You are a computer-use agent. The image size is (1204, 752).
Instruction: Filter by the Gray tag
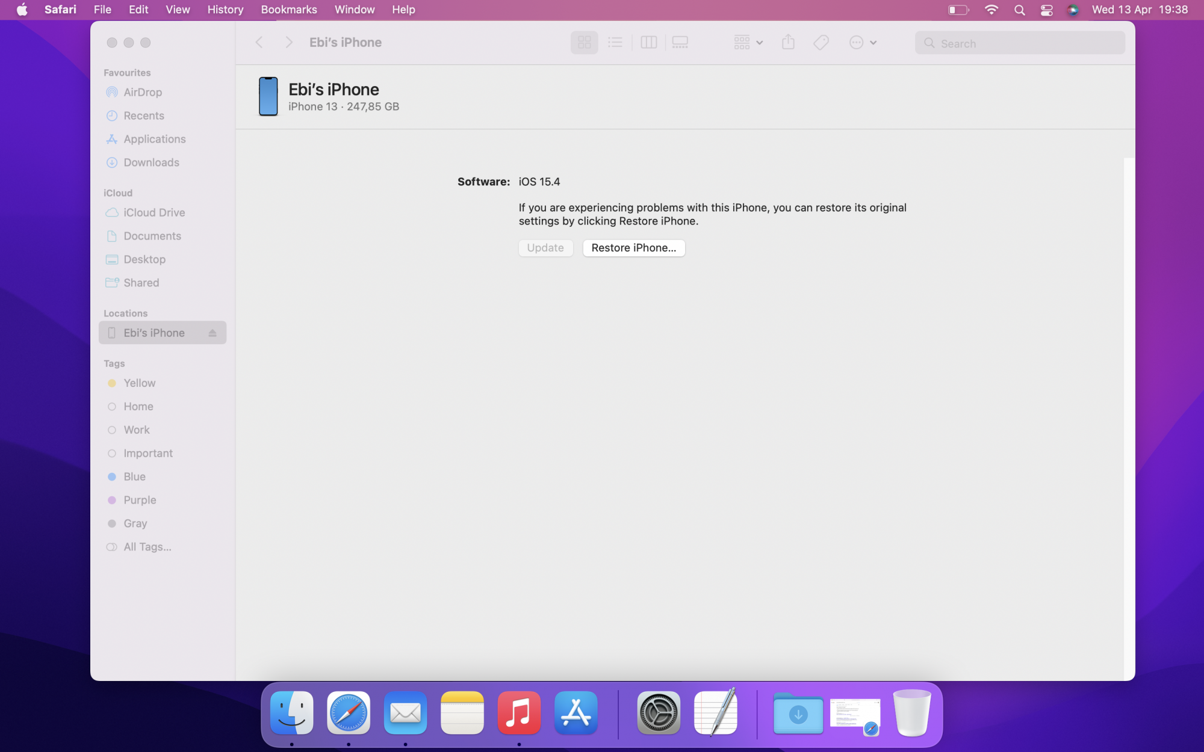coord(162,523)
